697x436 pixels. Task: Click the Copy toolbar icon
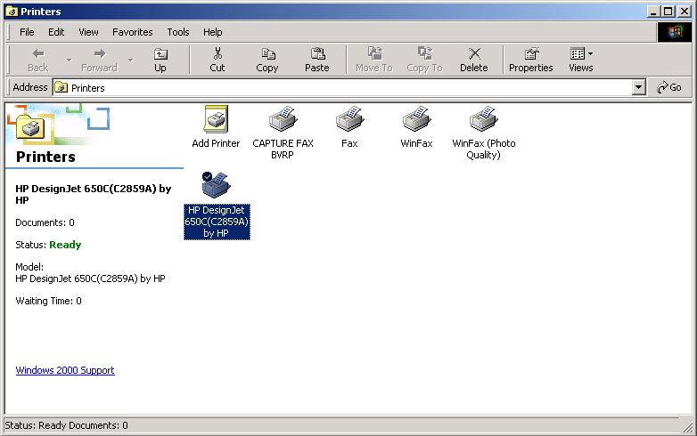pyautogui.click(x=267, y=61)
